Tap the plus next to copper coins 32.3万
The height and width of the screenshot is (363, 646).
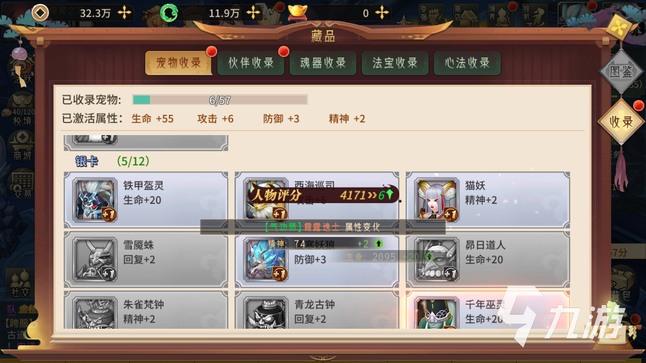124,13
